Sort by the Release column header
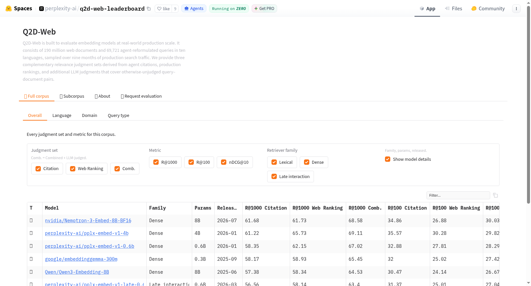 [228, 208]
